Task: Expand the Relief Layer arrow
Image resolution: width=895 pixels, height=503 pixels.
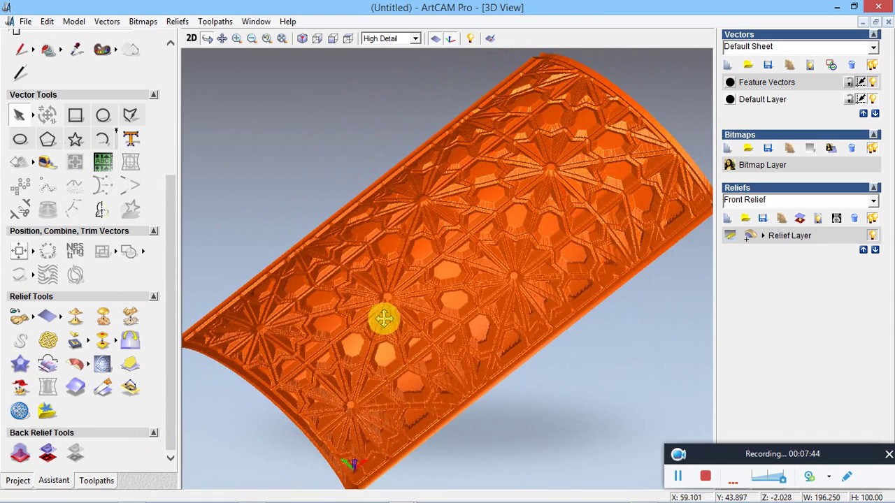Action: pos(763,235)
